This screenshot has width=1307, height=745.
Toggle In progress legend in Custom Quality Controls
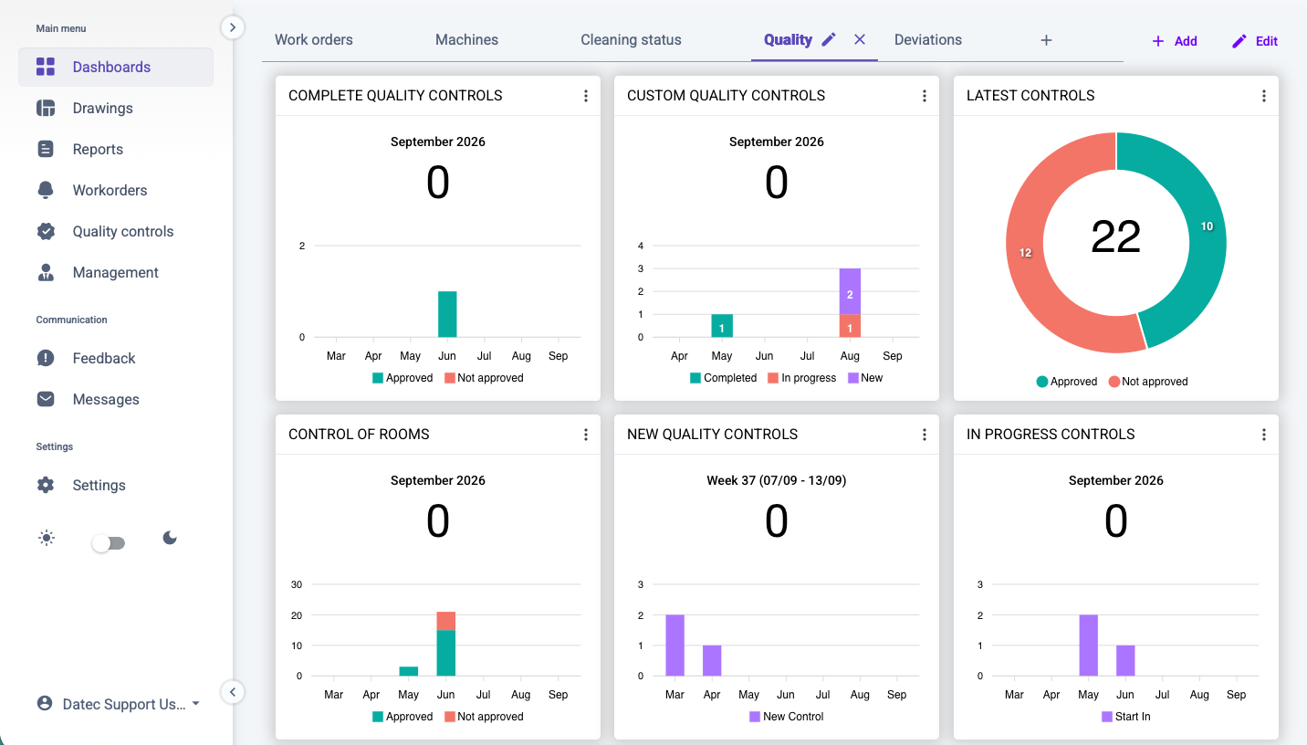pyautogui.click(x=801, y=378)
